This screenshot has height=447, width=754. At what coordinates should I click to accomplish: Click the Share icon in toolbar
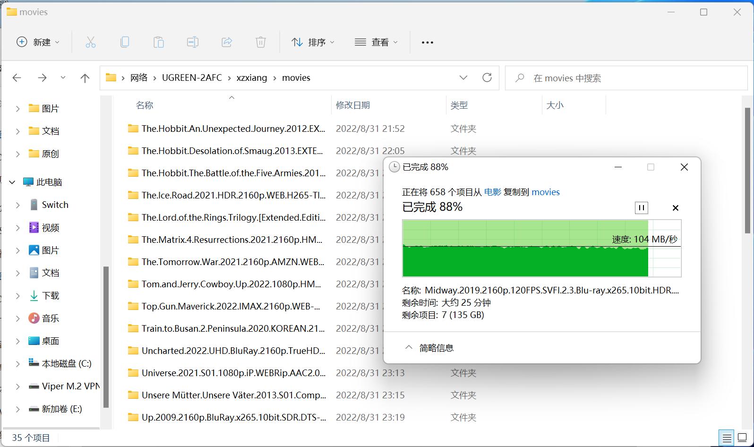pos(227,42)
